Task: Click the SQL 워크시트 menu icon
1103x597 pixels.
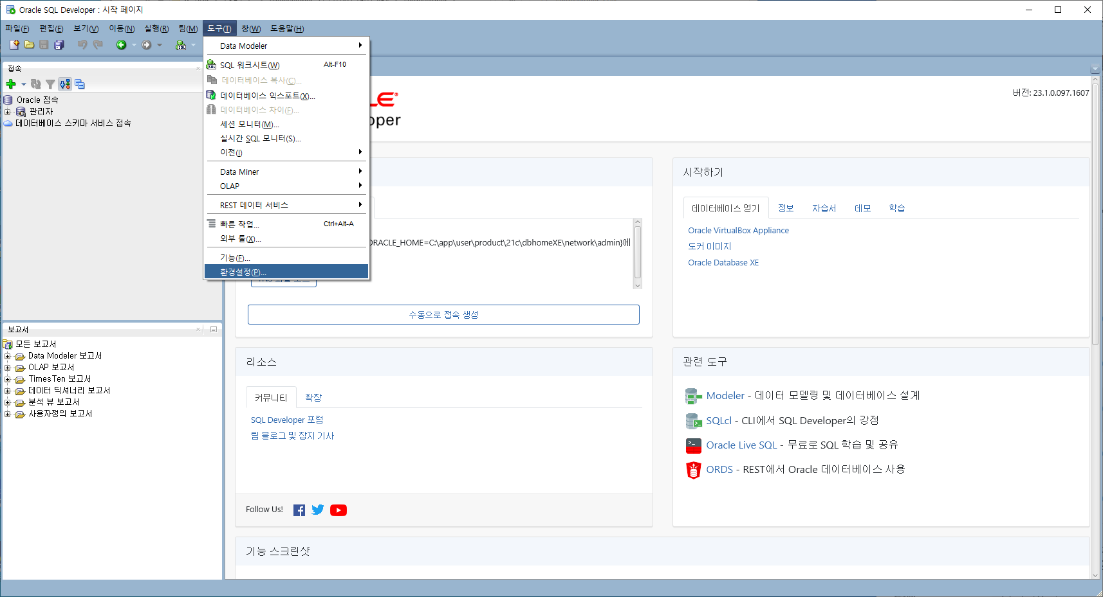Action: [211, 65]
